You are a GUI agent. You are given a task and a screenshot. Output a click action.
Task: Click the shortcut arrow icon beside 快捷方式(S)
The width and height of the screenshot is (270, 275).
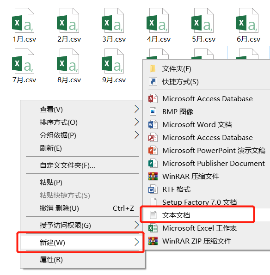click(x=153, y=81)
